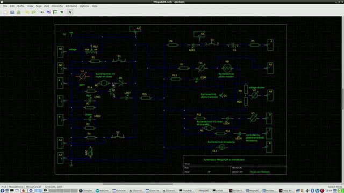The image size is (344, 193).
Task: Open the Help menu
Action: coord(95,6)
